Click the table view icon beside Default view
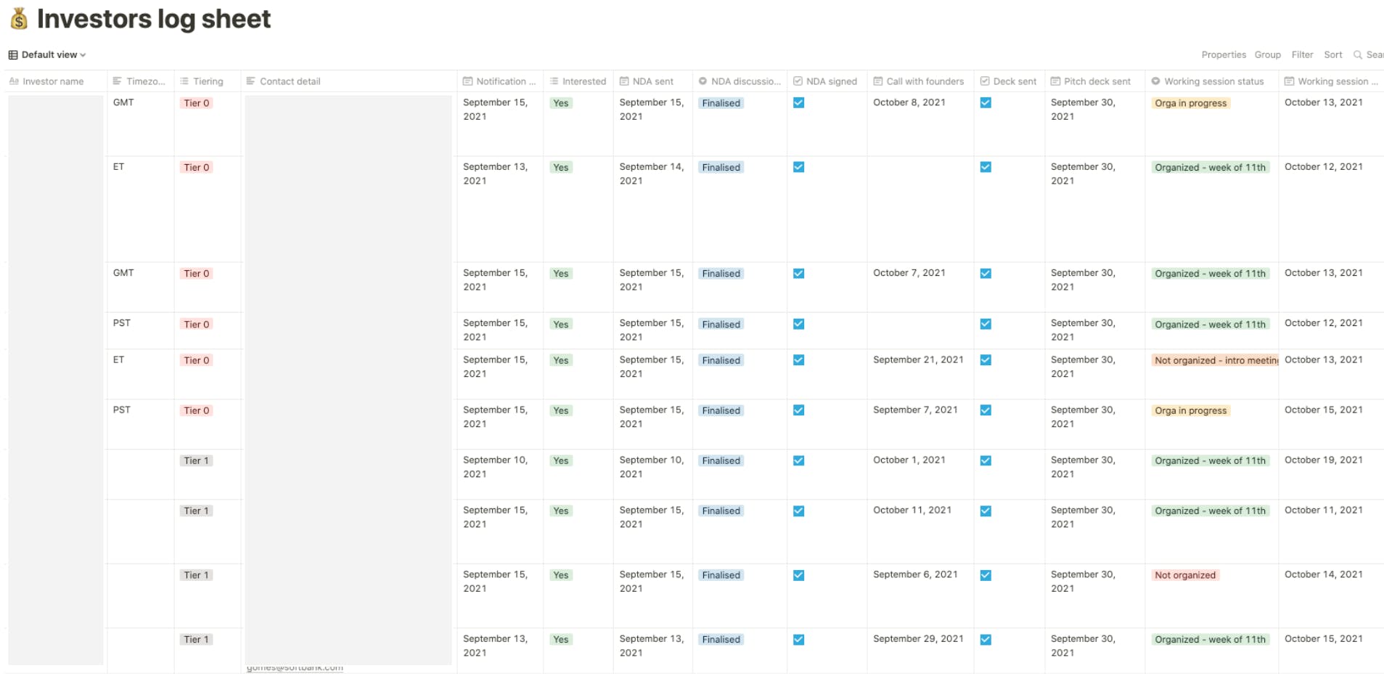1384x679 pixels. (x=13, y=54)
